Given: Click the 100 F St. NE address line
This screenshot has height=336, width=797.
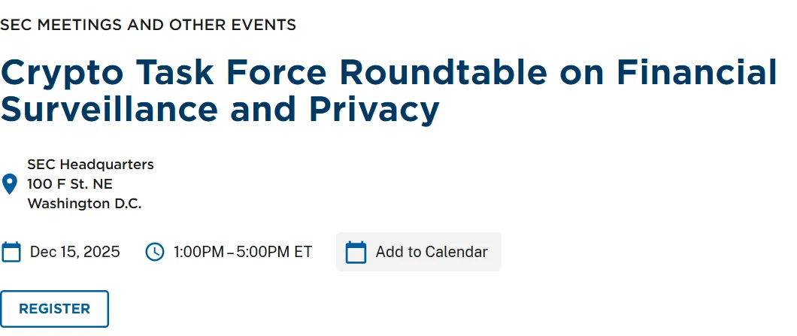Looking at the screenshot, I should (x=70, y=184).
